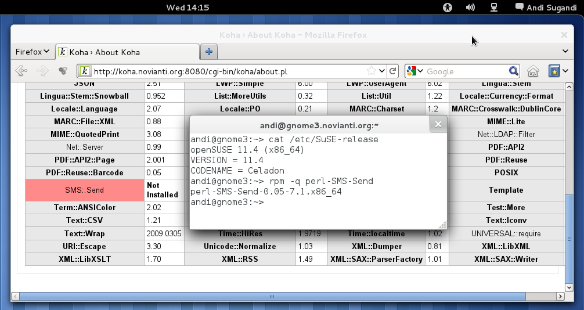Viewport: 584px width, 310px height.
Task: Click the Locale::Currency::Format module cell
Action: point(506,96)
